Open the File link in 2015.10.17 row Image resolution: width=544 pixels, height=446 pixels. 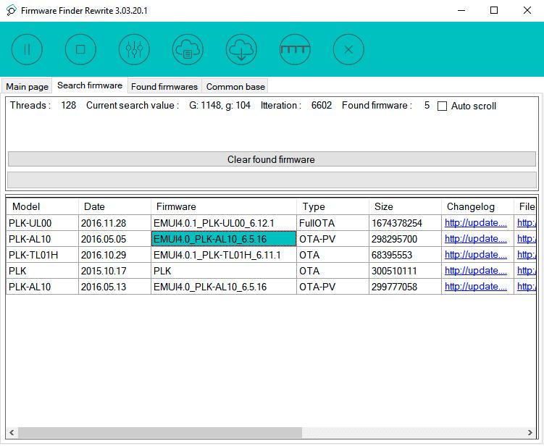(527, 271)
